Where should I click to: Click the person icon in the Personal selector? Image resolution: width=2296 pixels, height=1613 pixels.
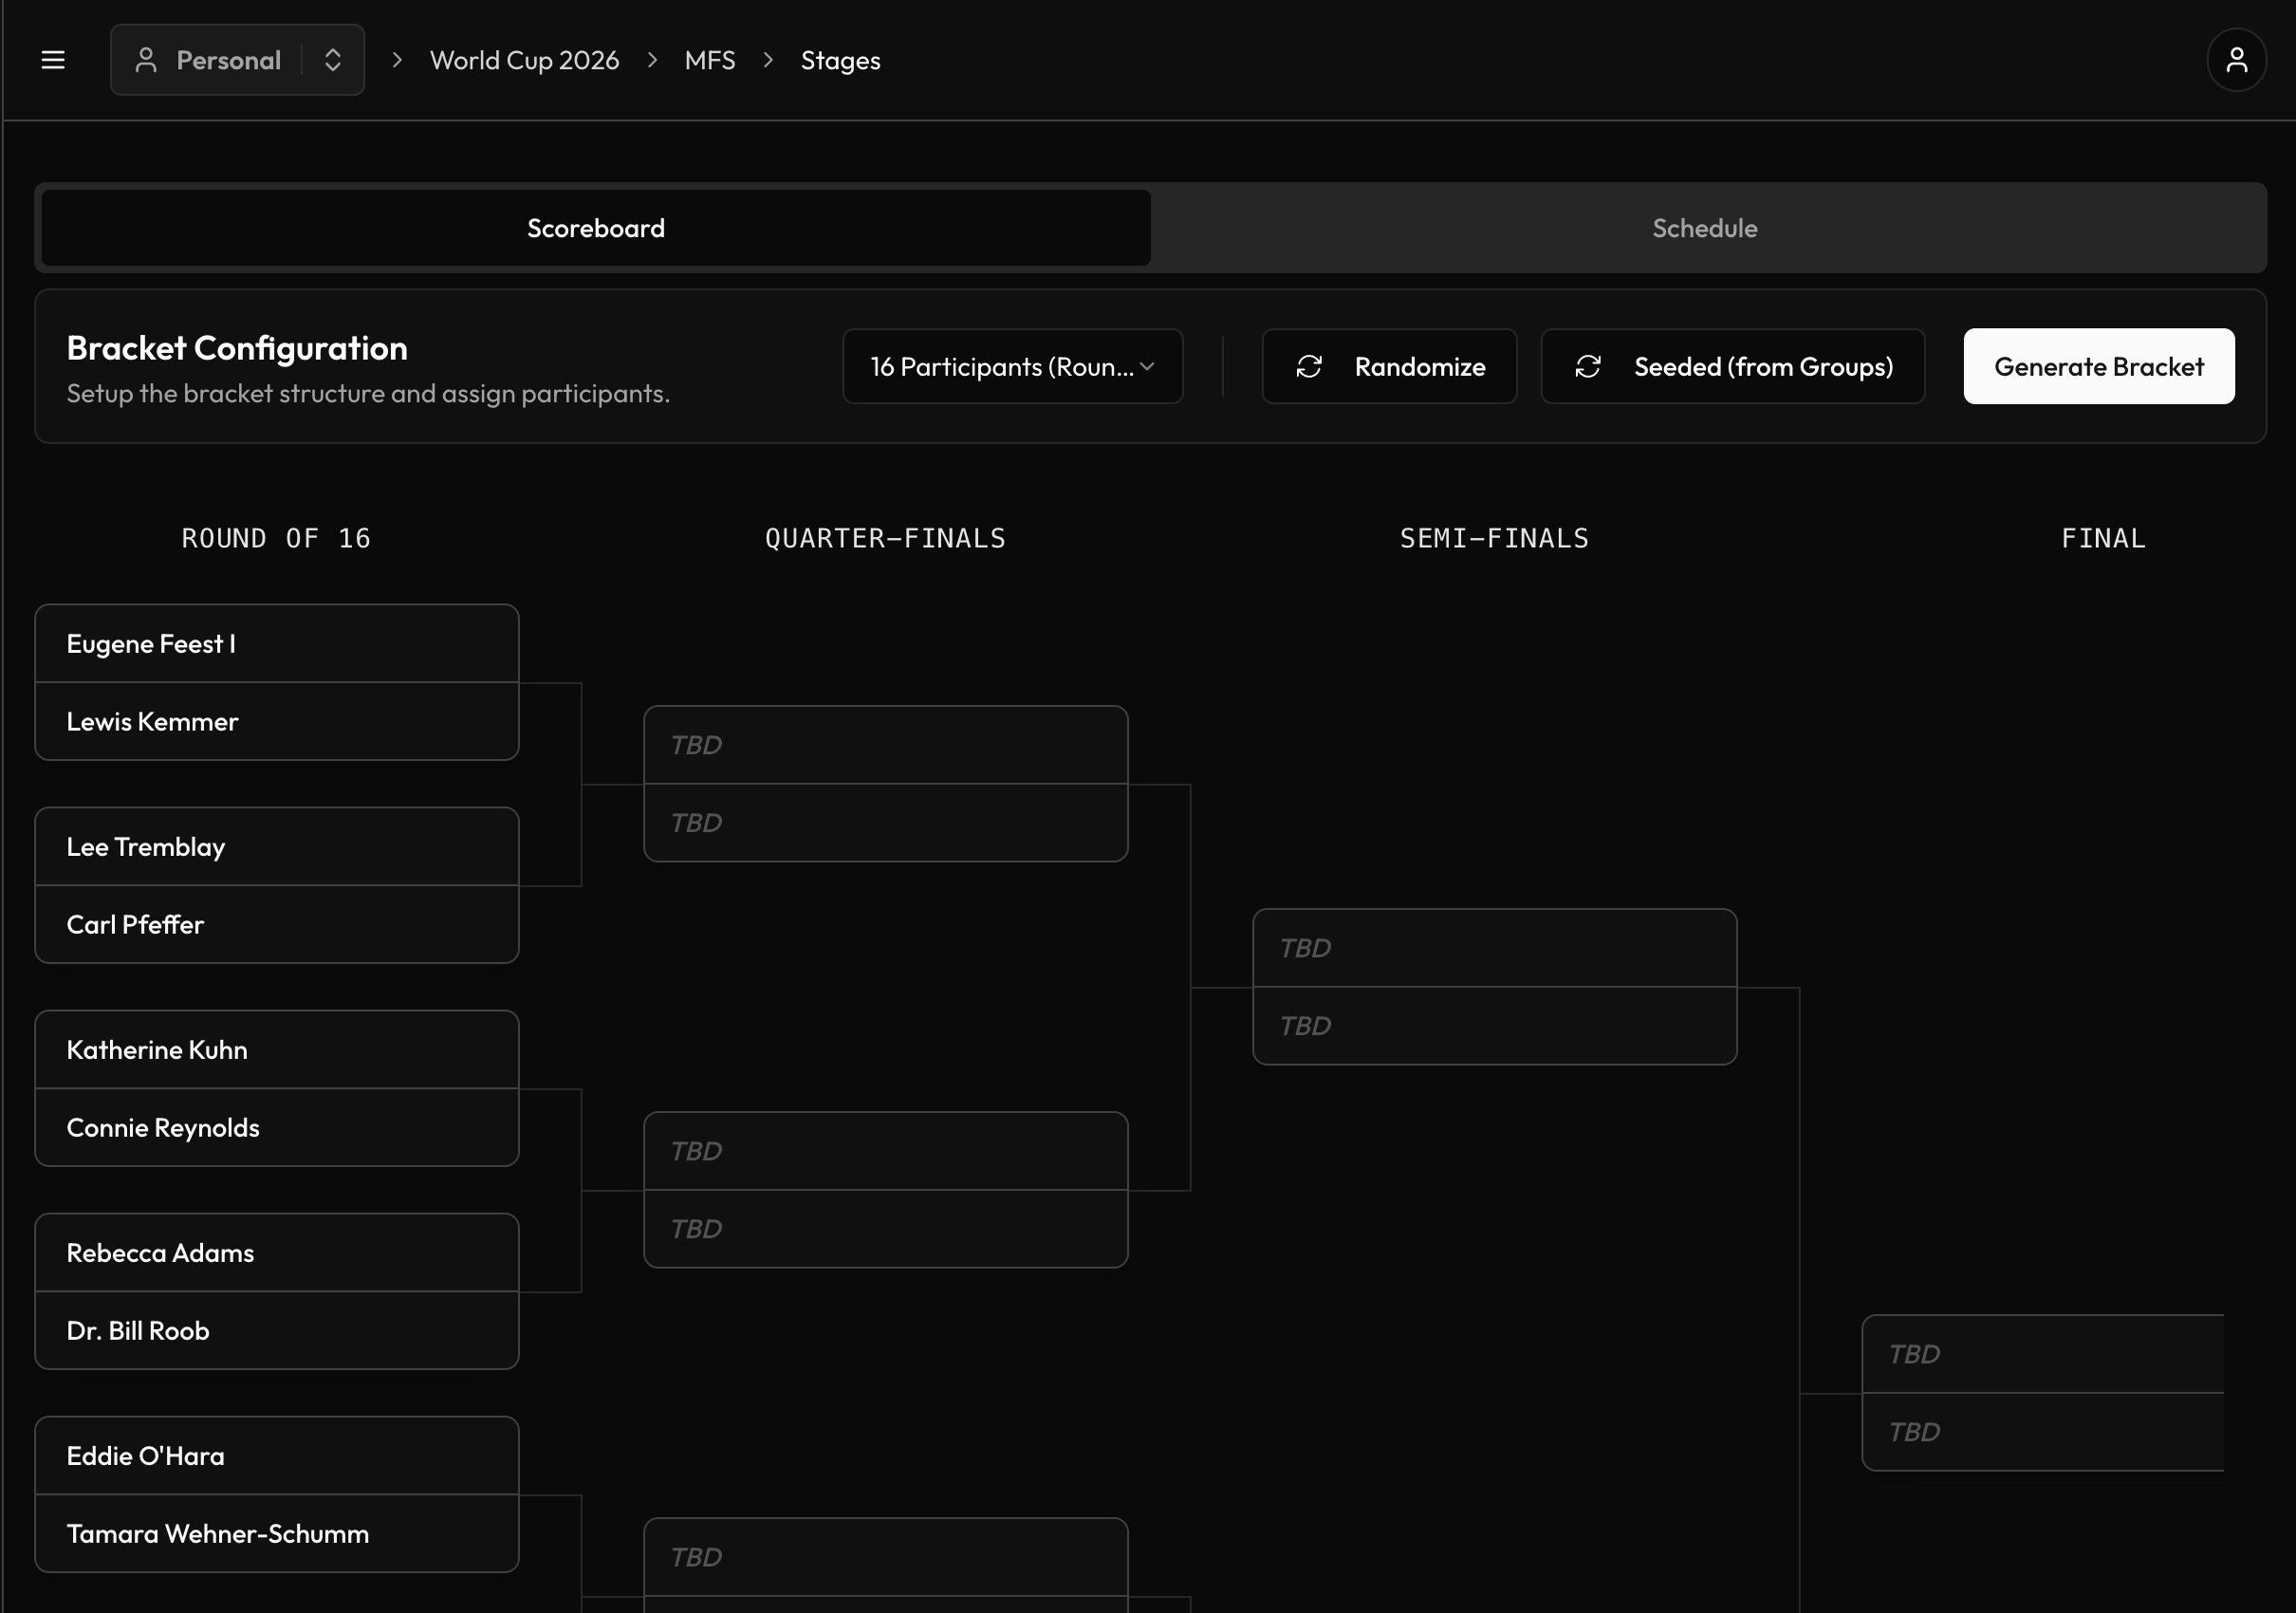point(146,60)
